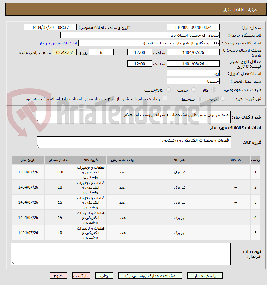Select the 'کالا' radio button
This screenshot has height=285, width=267.
214,89
